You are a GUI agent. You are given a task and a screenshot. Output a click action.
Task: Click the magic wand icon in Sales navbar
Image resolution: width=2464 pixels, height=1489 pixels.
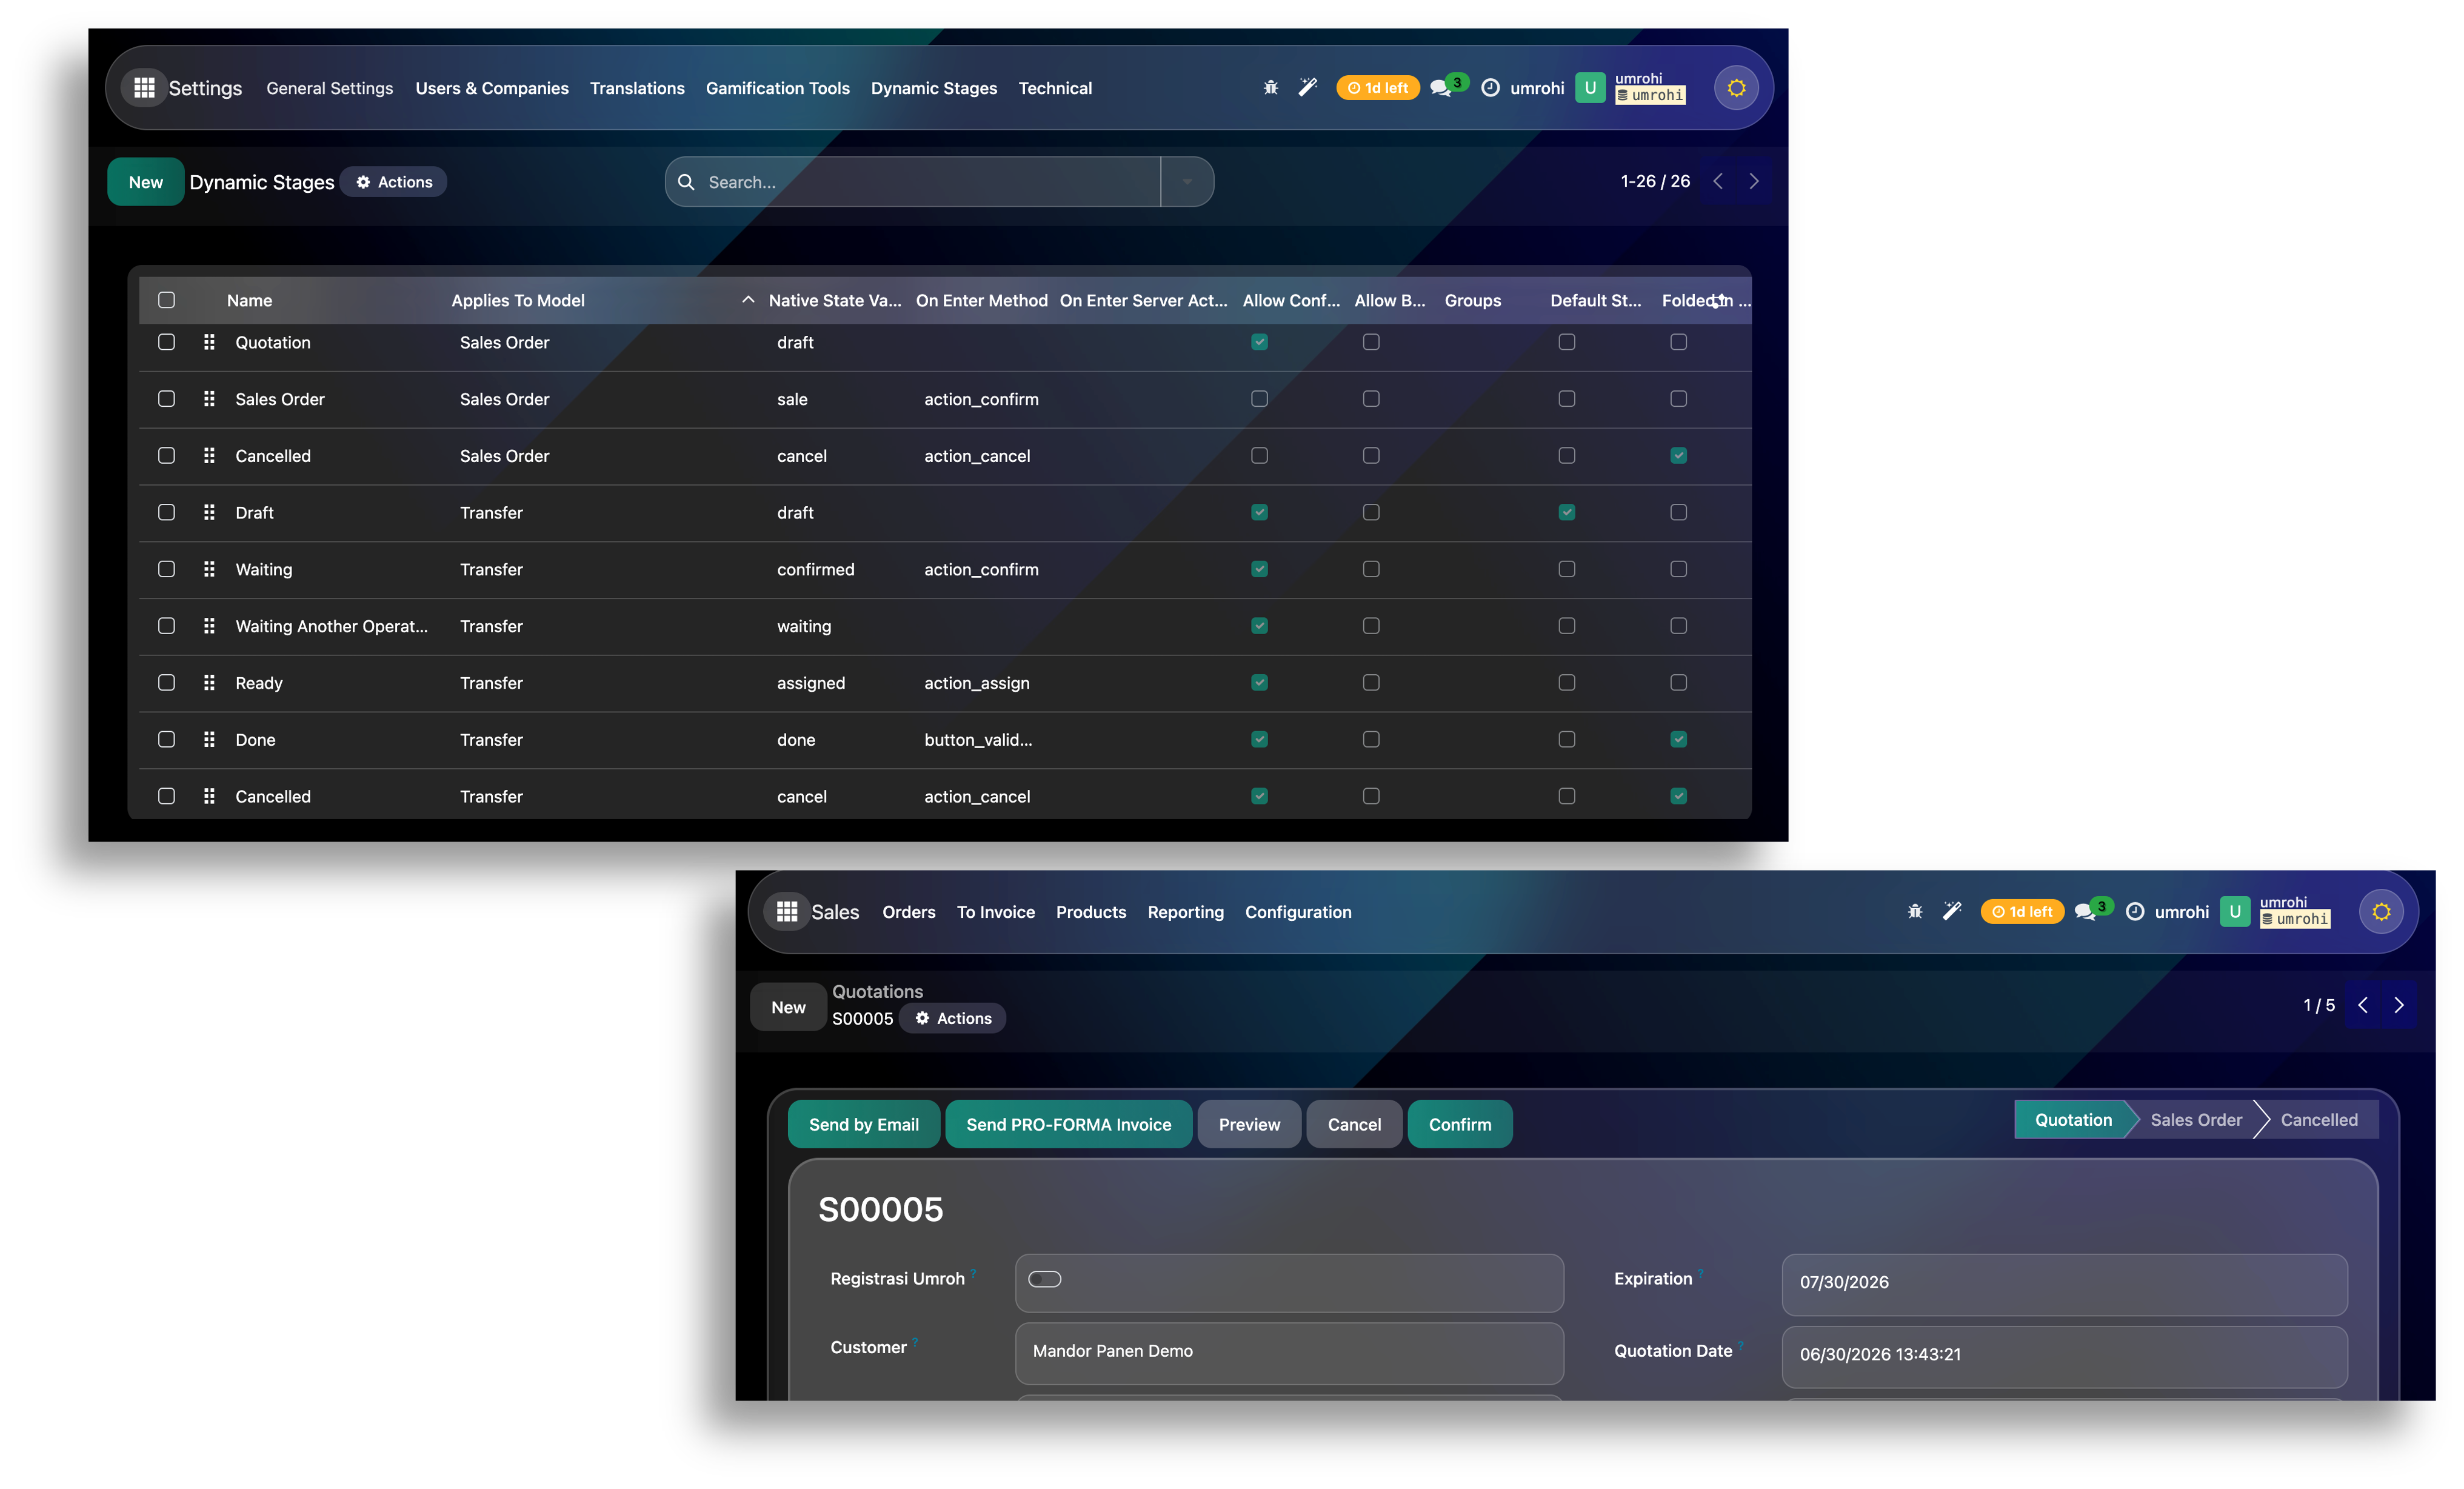[1952, 912]
